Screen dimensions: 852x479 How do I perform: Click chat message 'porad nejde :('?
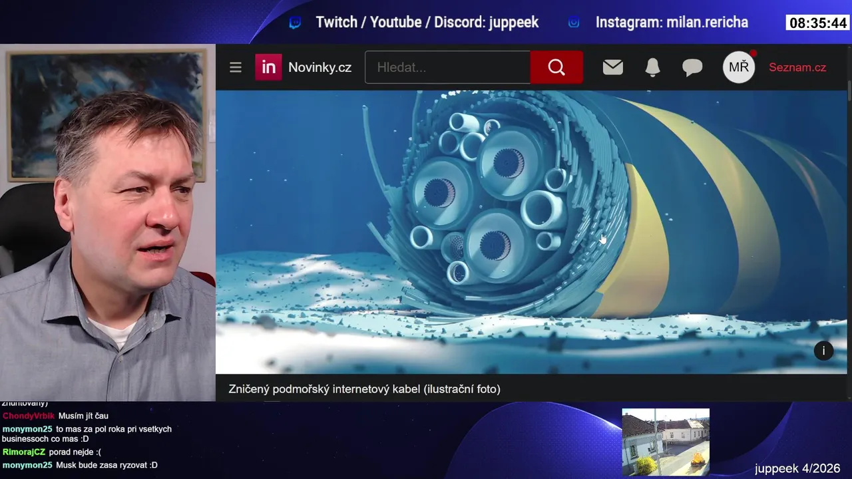(x=75, y=452)
